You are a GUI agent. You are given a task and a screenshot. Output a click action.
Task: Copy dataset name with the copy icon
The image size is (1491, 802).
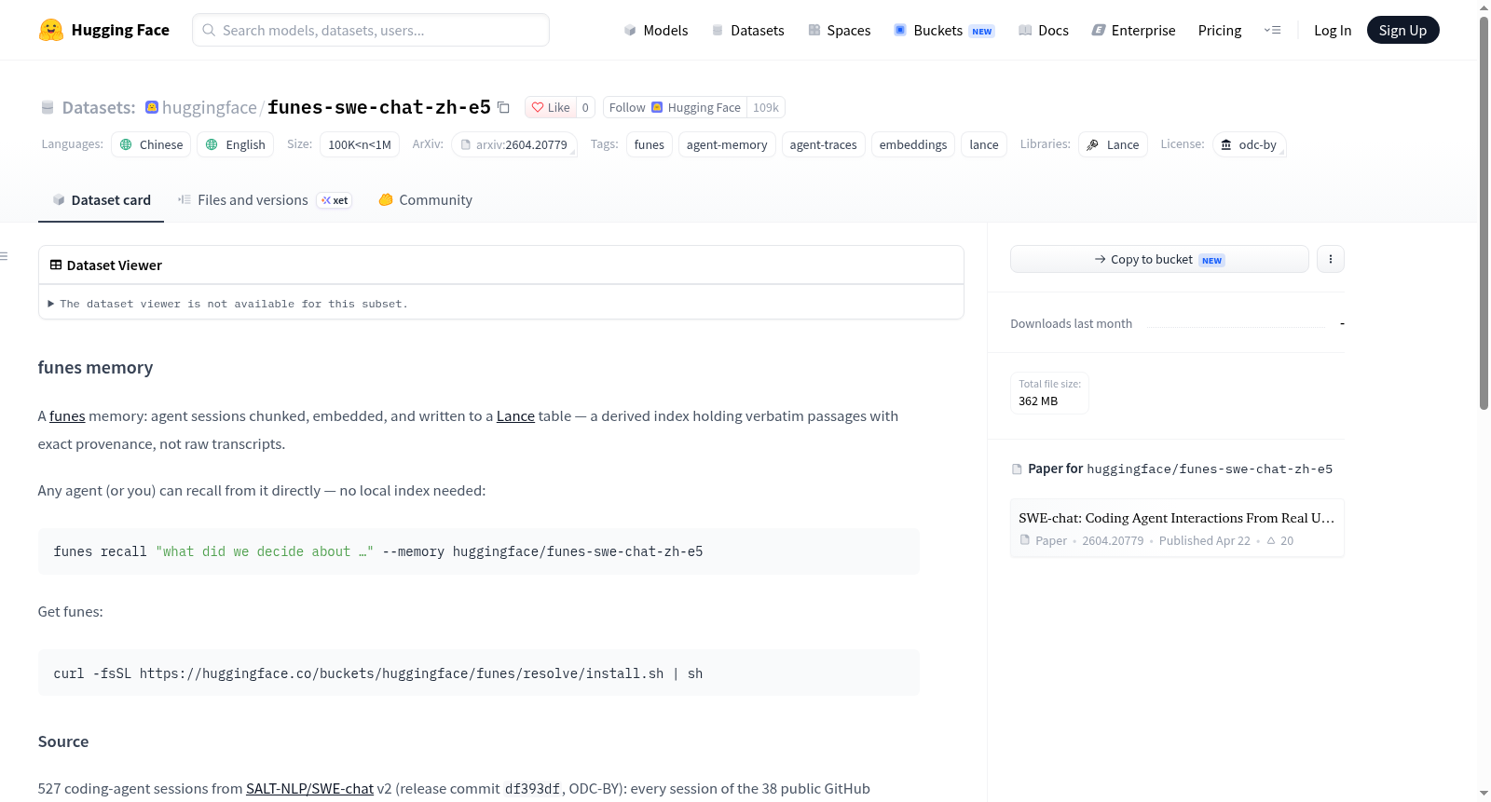[x=503, y=107]
